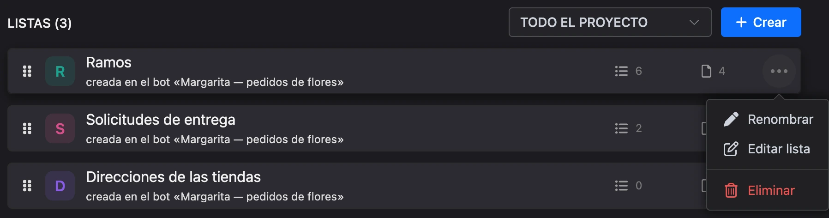Click the three-dots options button for Ramos
The height and width of the screenshot is (218, 829).
point(779,71)
